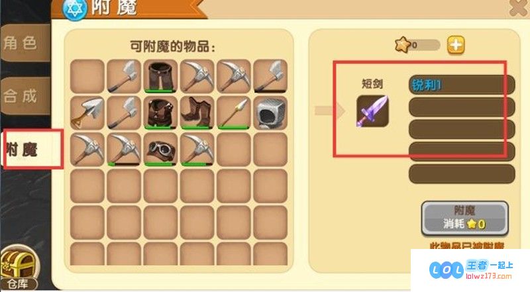Screen dimensions: 530x292
Task: Click the 附魔 enchant button
Action: (465, 218)
